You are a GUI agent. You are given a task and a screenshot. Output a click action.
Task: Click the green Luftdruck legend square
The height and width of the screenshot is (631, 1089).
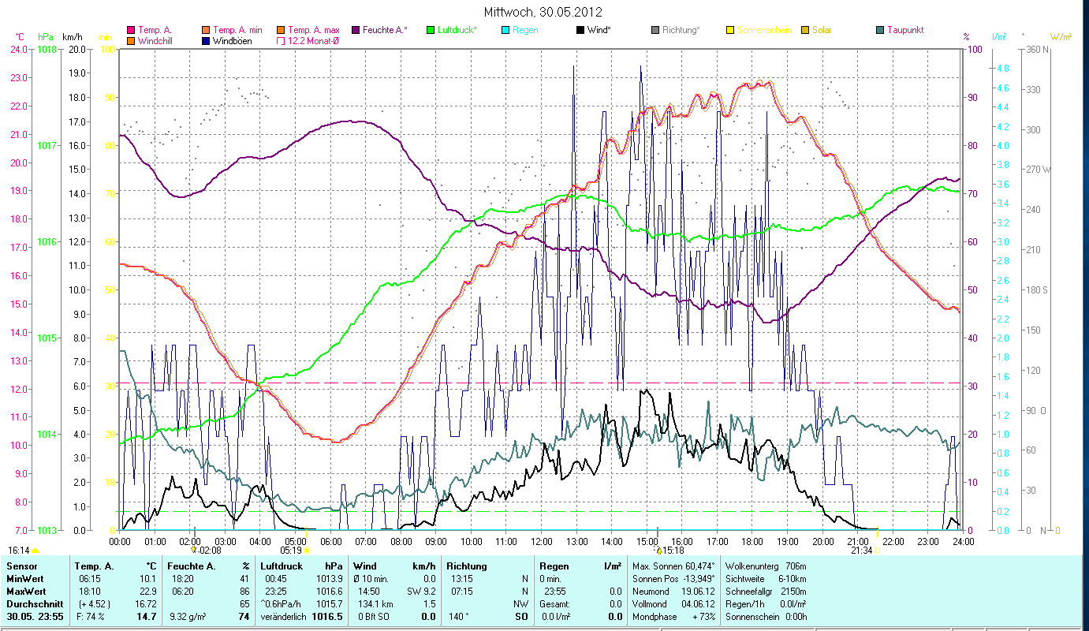point(431,30)
